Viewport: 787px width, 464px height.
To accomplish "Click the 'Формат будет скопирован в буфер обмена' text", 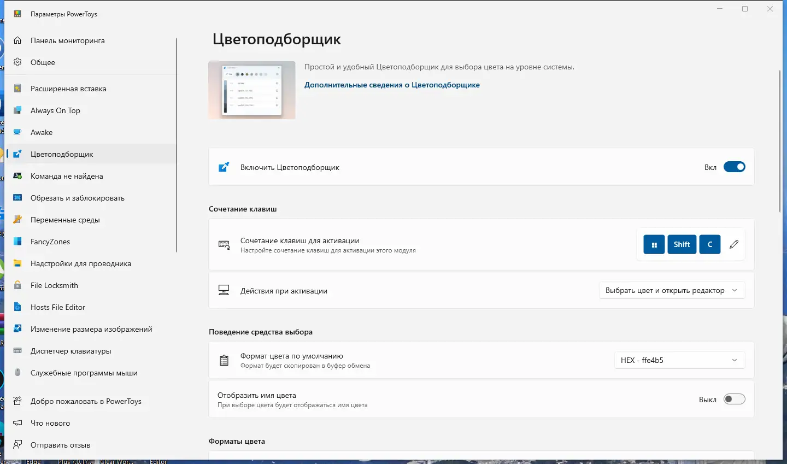I will (x=305, y=366).
